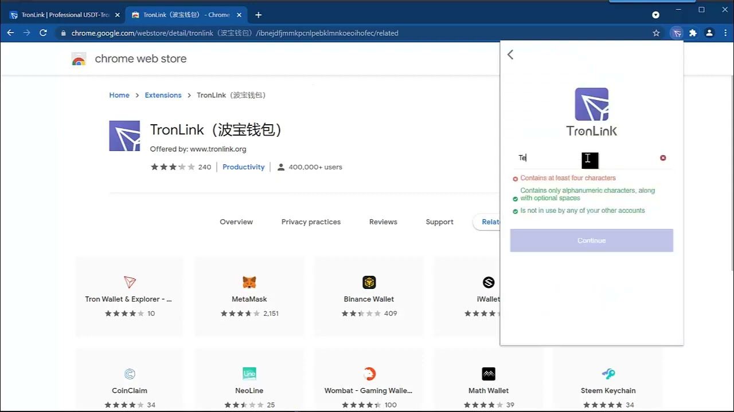The image size is (734, 412).
Task: Open the Binance Wallet title text
Action: coord(369,299)
